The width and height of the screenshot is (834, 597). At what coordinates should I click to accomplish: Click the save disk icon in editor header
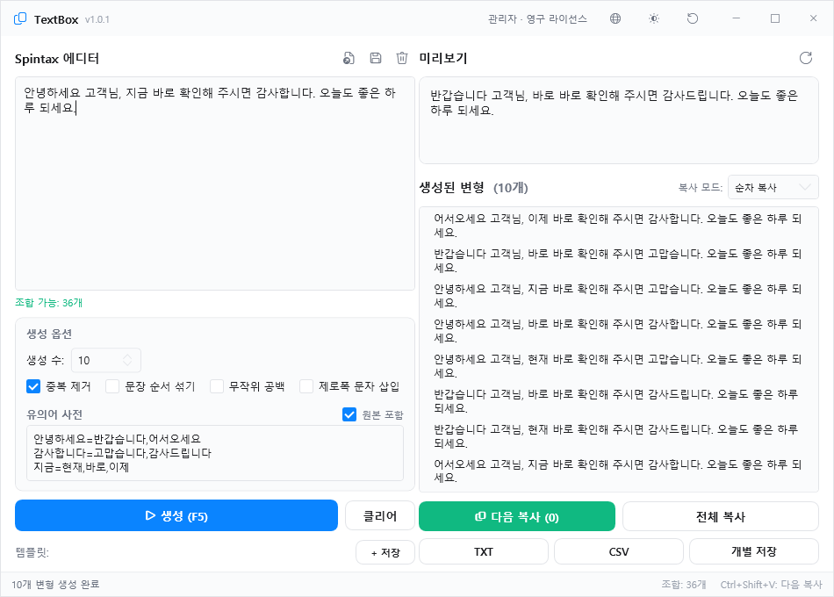click(376, 58)
